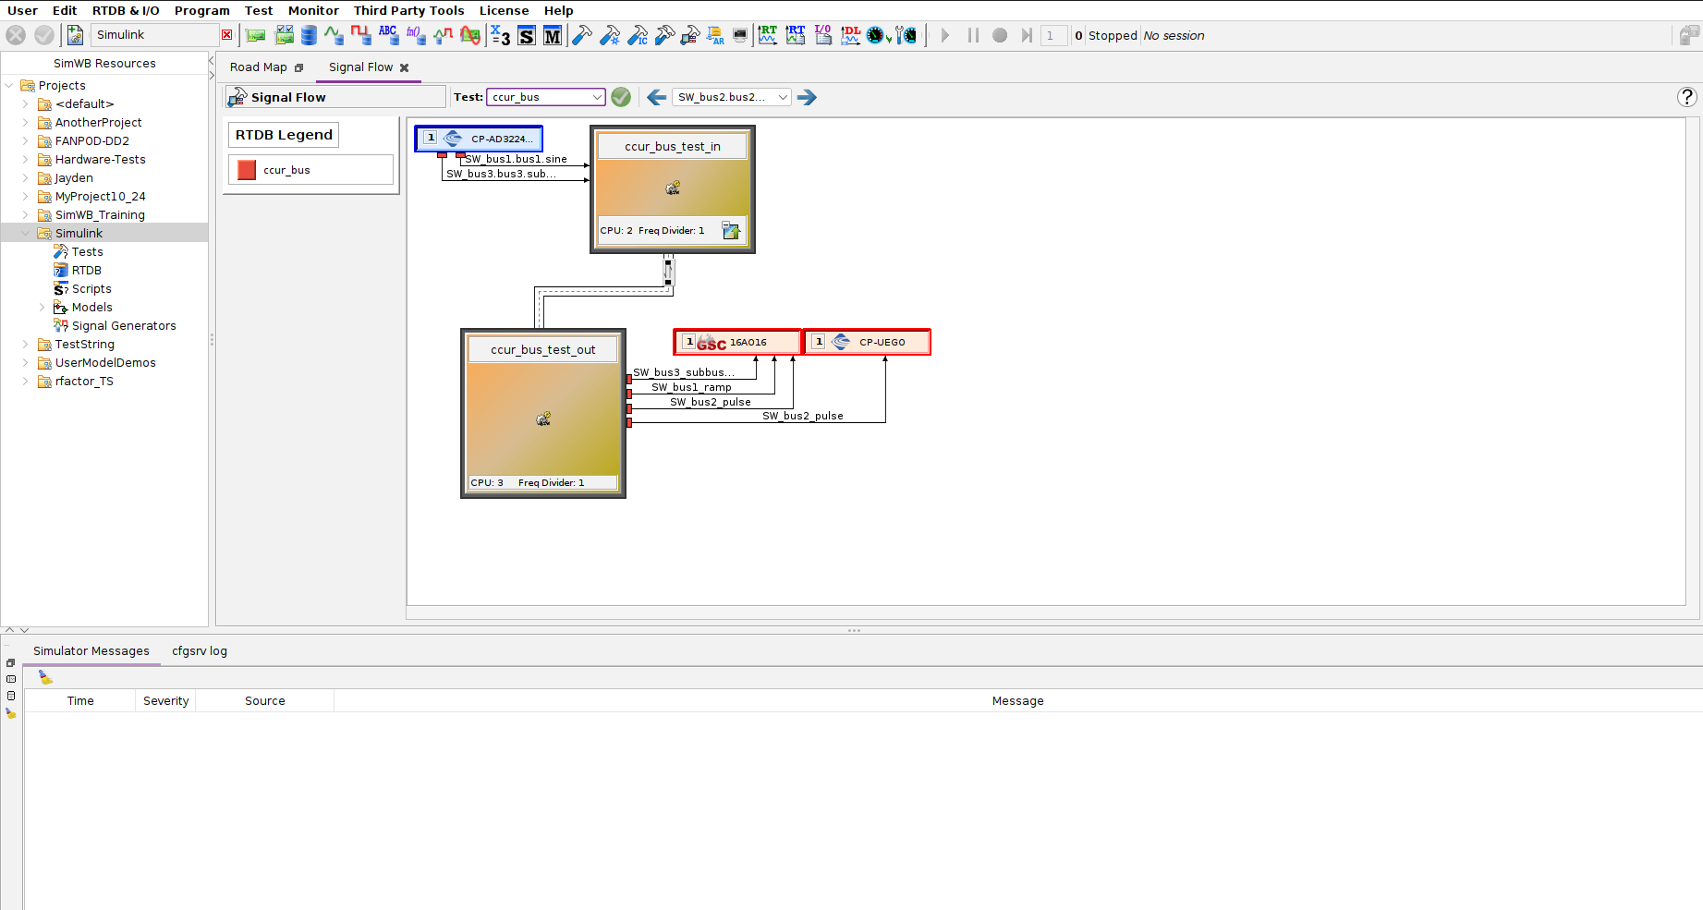The width and height of the screenshot is (1703, 910).
Task: Click the green sine wave signal icon
Action: point(334,35)
